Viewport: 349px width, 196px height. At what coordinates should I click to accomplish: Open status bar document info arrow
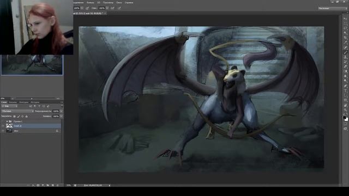[110, 185]
